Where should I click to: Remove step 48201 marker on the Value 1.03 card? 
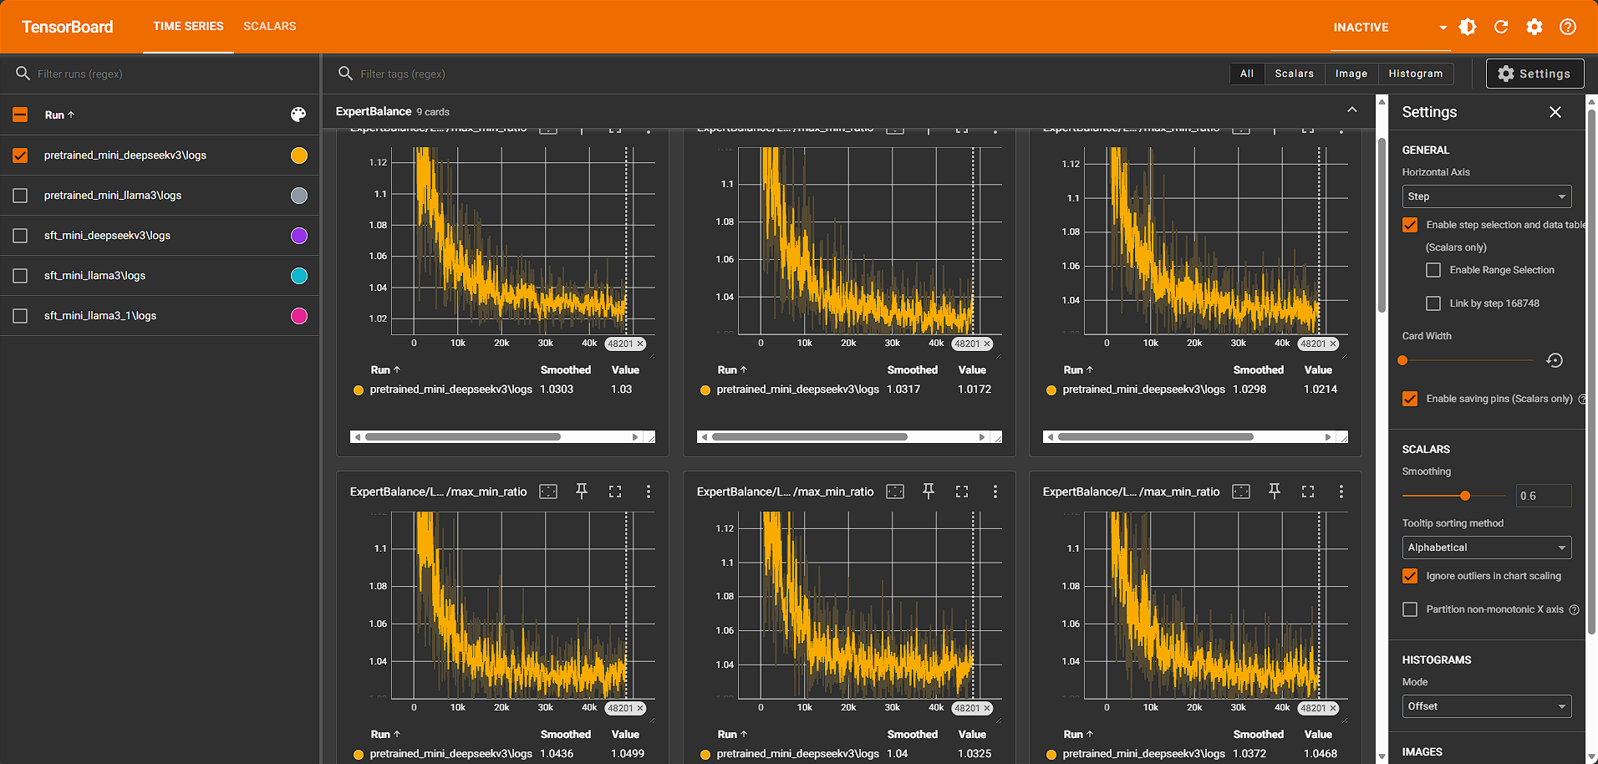(x=641, y=344)
